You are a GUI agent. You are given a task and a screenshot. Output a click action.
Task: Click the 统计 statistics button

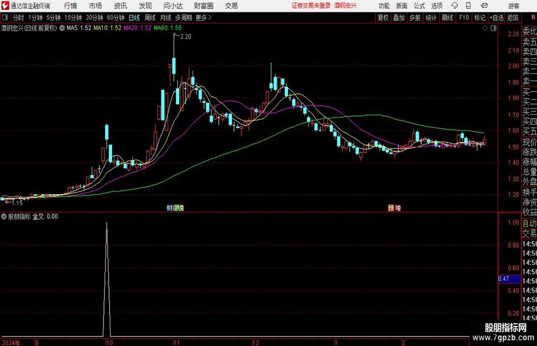pos(431,18)
